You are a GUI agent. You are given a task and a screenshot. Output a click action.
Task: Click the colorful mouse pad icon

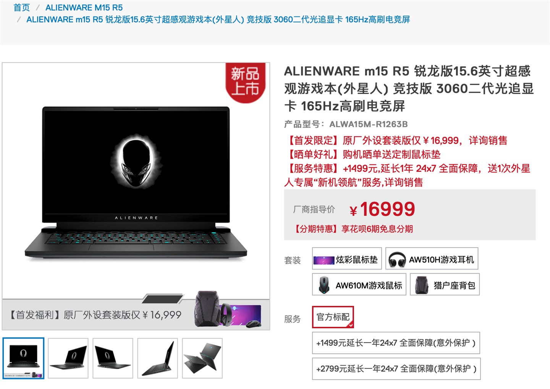click(324, 260)
